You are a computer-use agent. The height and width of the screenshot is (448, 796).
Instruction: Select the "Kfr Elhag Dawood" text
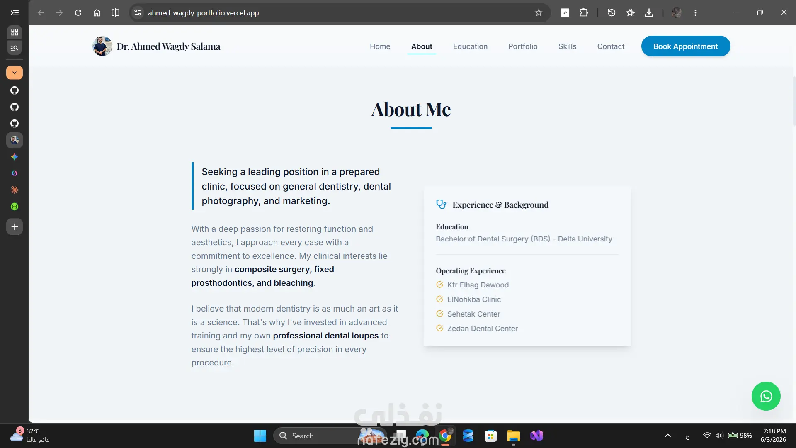click(478, 285)
